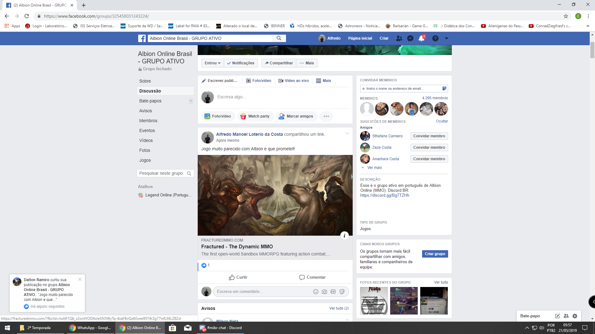
Task: Invite Sthefano Carneiro as member
Action: click(429, 136)
